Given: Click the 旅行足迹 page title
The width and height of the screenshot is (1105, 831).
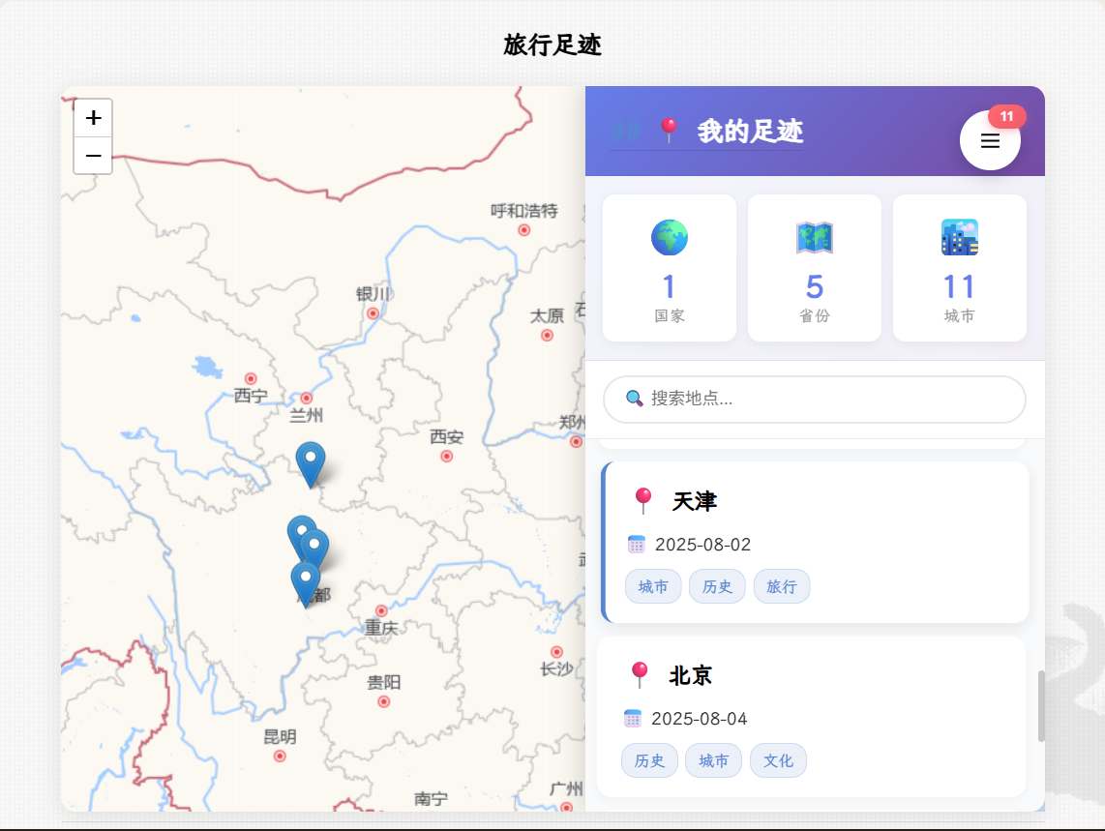Looking at the screenshot, I should (x=552, y=45).
